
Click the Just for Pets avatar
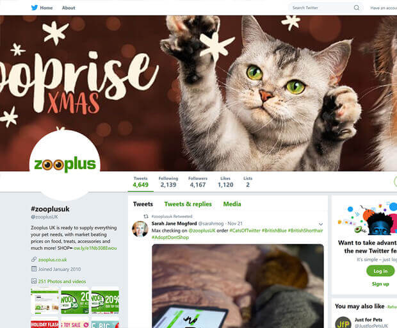point(343,322)
